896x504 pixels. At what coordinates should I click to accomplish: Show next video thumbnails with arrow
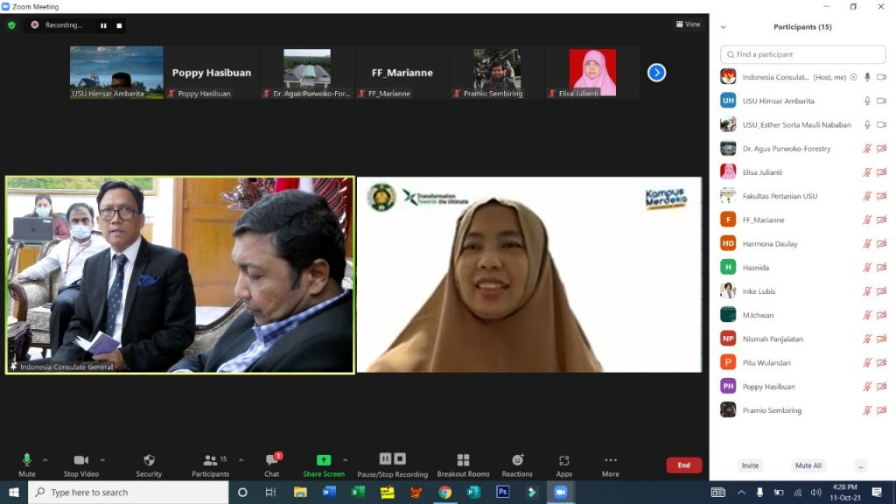tap(656, 73)
